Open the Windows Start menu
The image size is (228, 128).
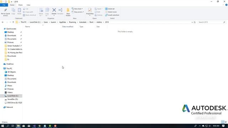click(x=2, y=126)
